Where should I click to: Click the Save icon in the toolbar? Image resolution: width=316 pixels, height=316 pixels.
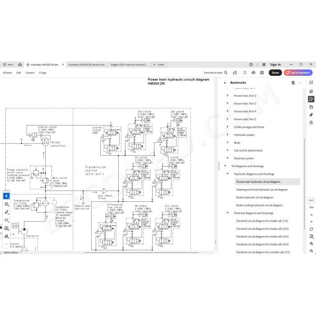coord(245,73)
